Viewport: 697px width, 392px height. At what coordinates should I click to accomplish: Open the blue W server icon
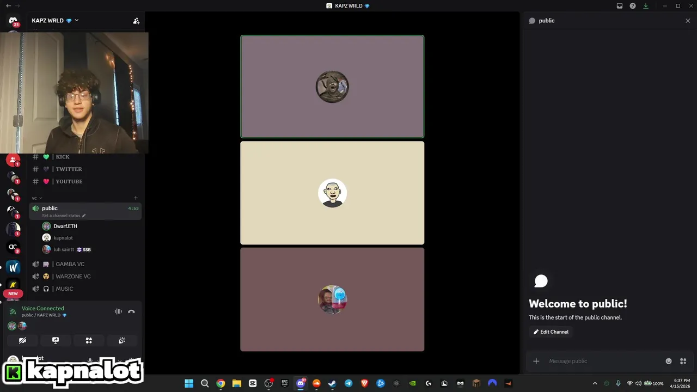(13, 267)
